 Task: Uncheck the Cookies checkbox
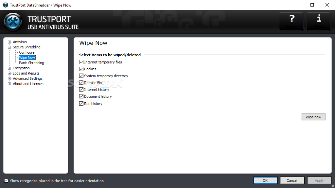[81, 69]
